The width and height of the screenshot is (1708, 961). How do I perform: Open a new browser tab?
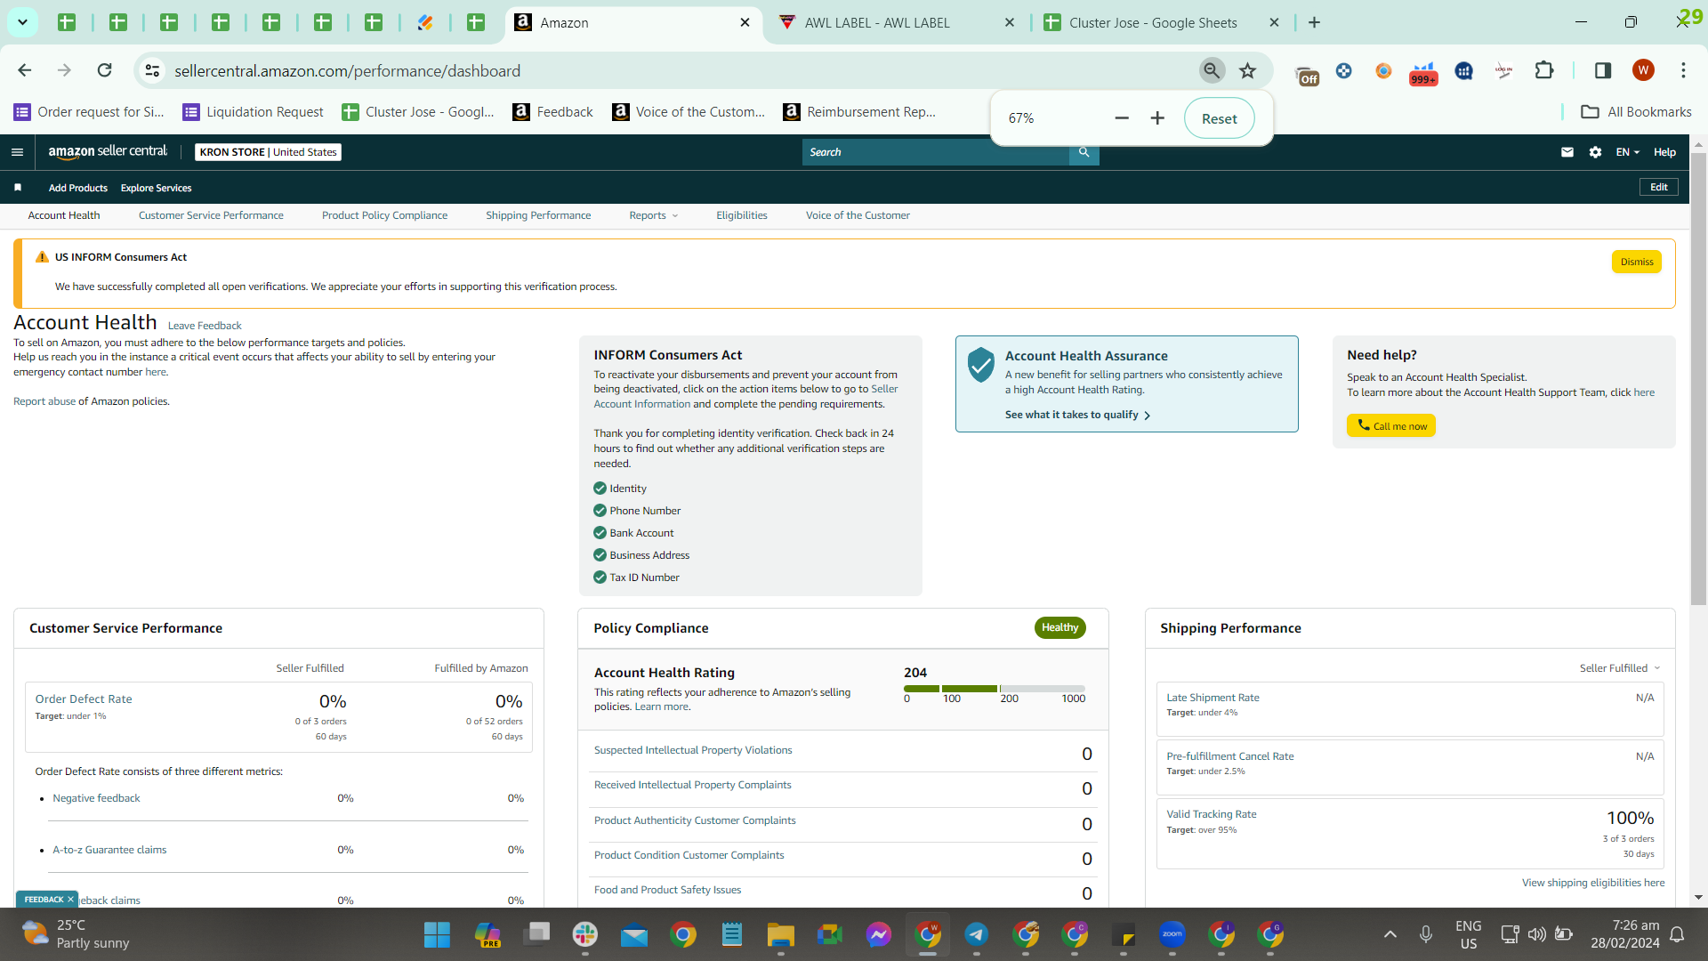[x=1314, y=22]
